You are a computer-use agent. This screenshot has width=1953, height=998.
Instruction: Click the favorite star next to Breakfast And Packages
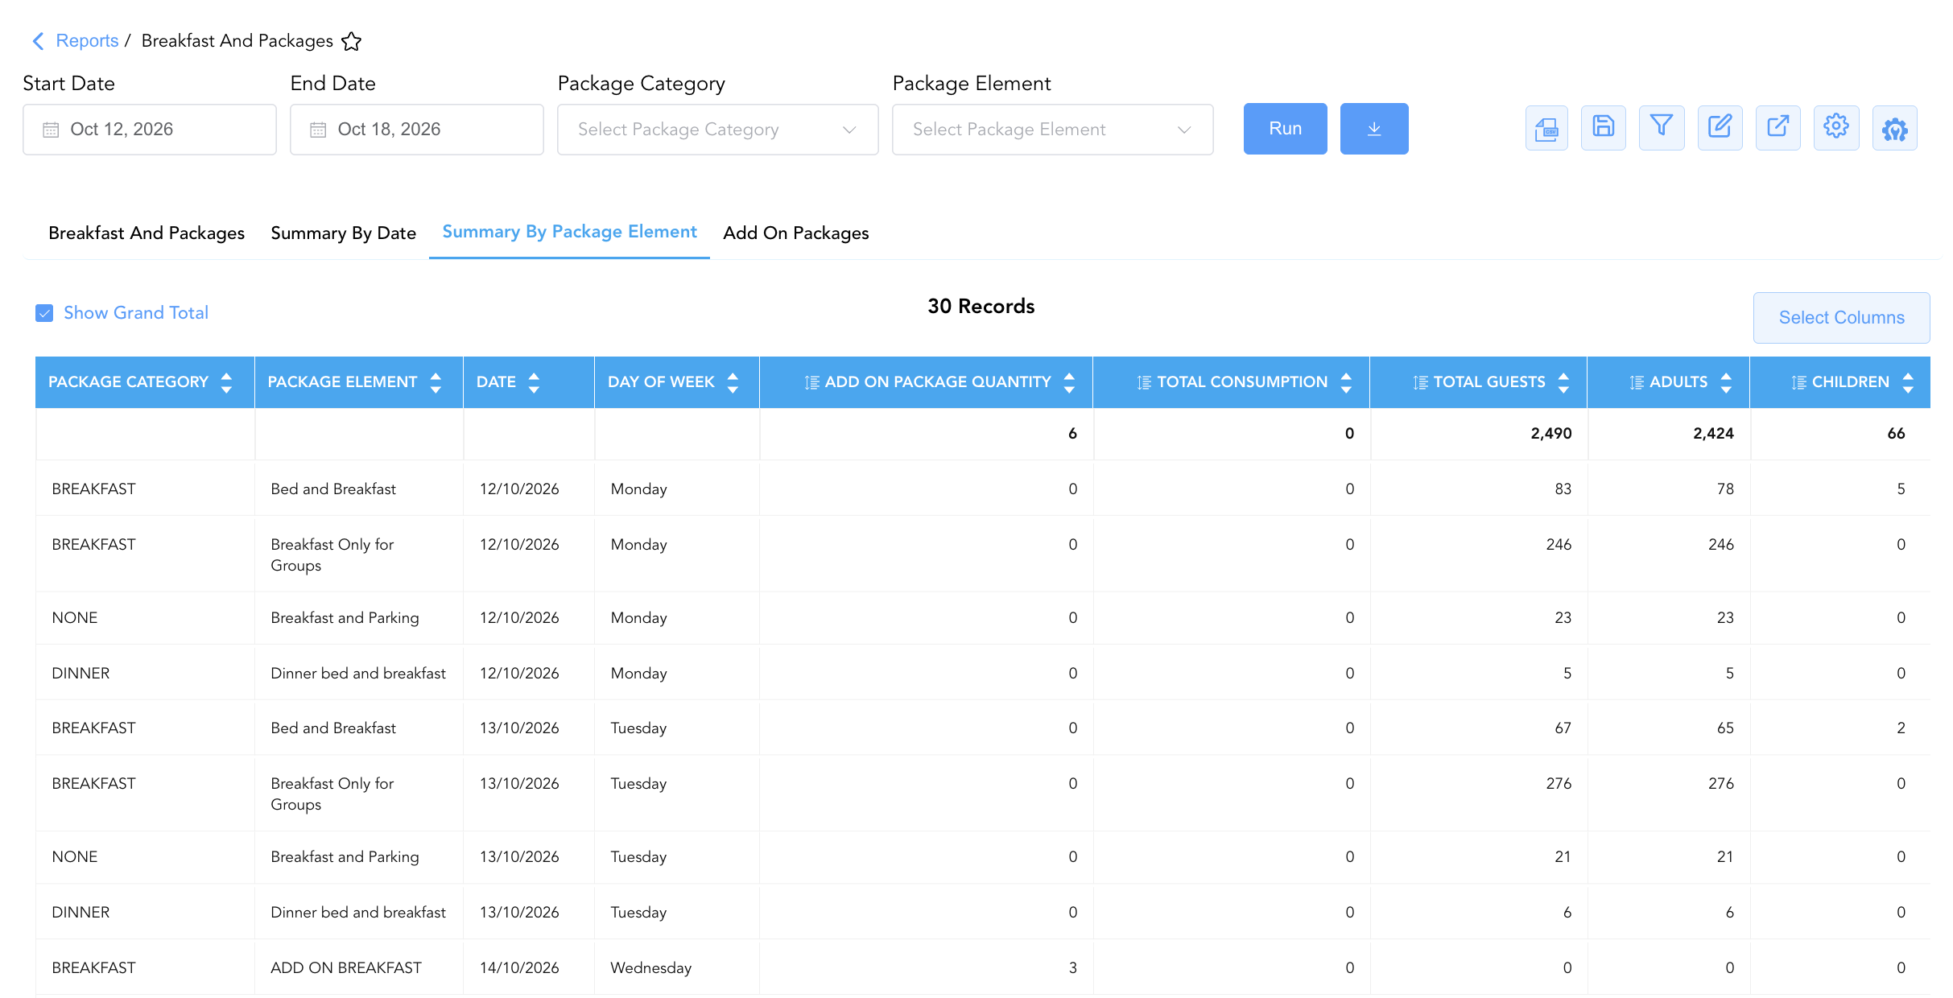tap(351, 41)
